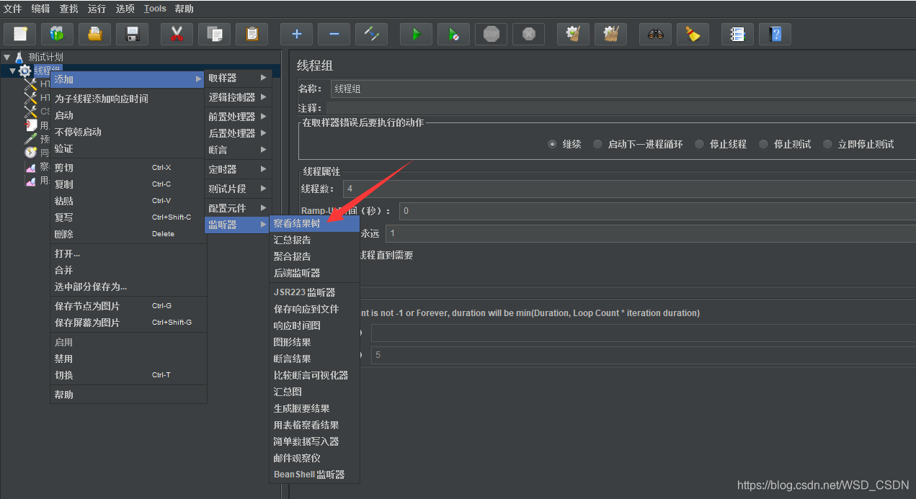The image size is (916, 499).
Task: Click the toolbar Help question-mark icon
Action: (x=775, y=34)
